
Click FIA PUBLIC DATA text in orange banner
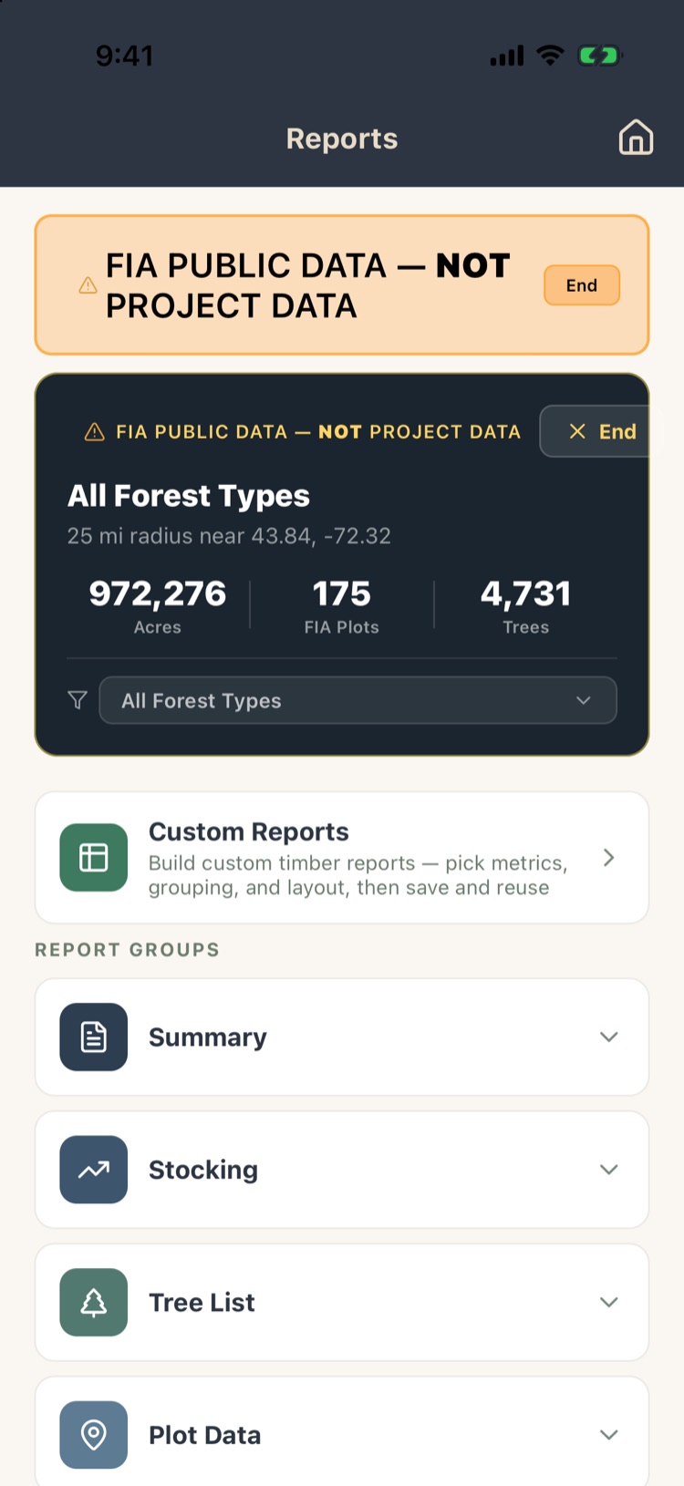coord(308,285)
